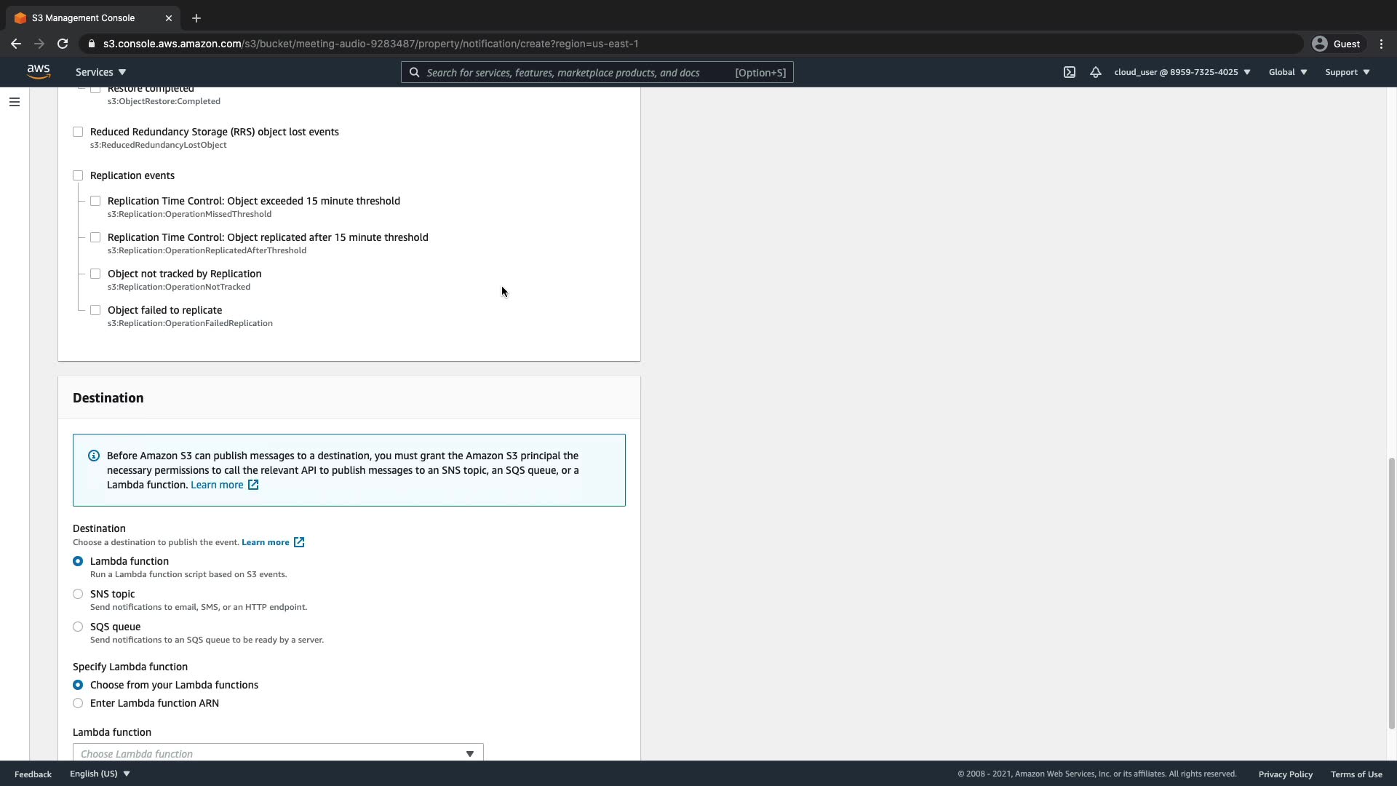Click the Guest profile icon
This screenshot has width=1397, height=786.
coord(1319,44)
